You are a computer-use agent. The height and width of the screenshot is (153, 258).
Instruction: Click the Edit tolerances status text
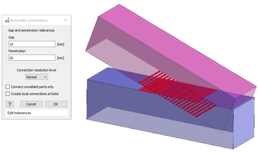pyautogui.click(x=20, y=113)
